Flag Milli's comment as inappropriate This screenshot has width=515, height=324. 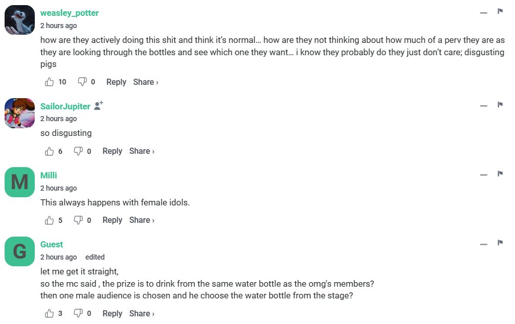[500, 174]
